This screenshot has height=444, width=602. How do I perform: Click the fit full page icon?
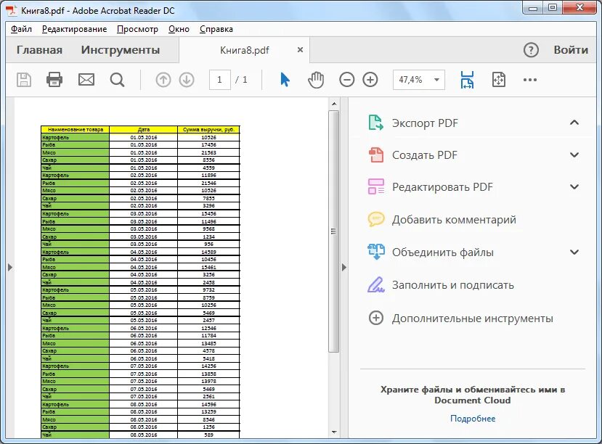[x=499, y=80]
